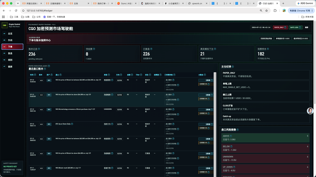Click the 观察样本 value 182
This screenshot has height=177, width=316.
261,54
